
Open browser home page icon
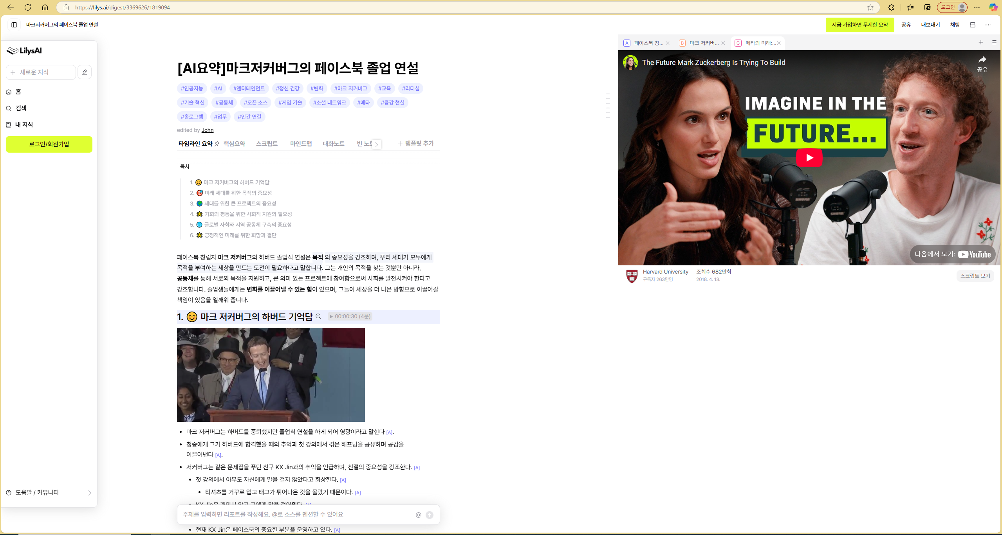click(x=45, y=7)
